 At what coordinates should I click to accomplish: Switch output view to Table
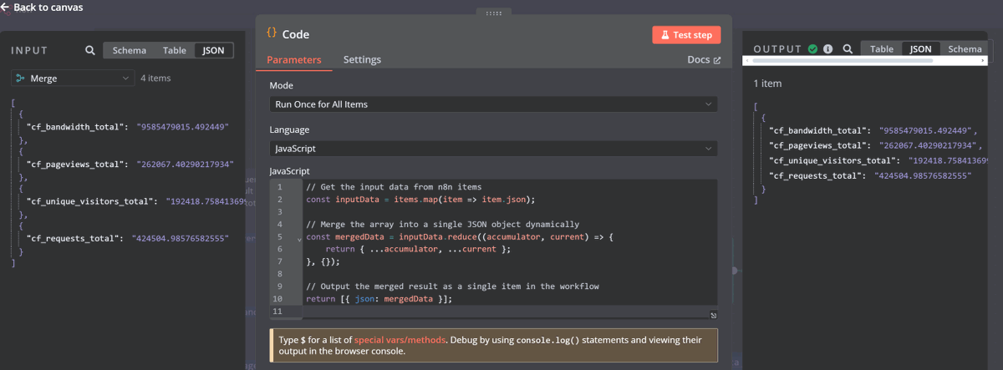(x=882, y=49)
